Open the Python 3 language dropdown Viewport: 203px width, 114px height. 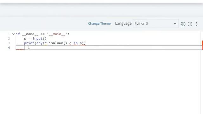[155, 23]
